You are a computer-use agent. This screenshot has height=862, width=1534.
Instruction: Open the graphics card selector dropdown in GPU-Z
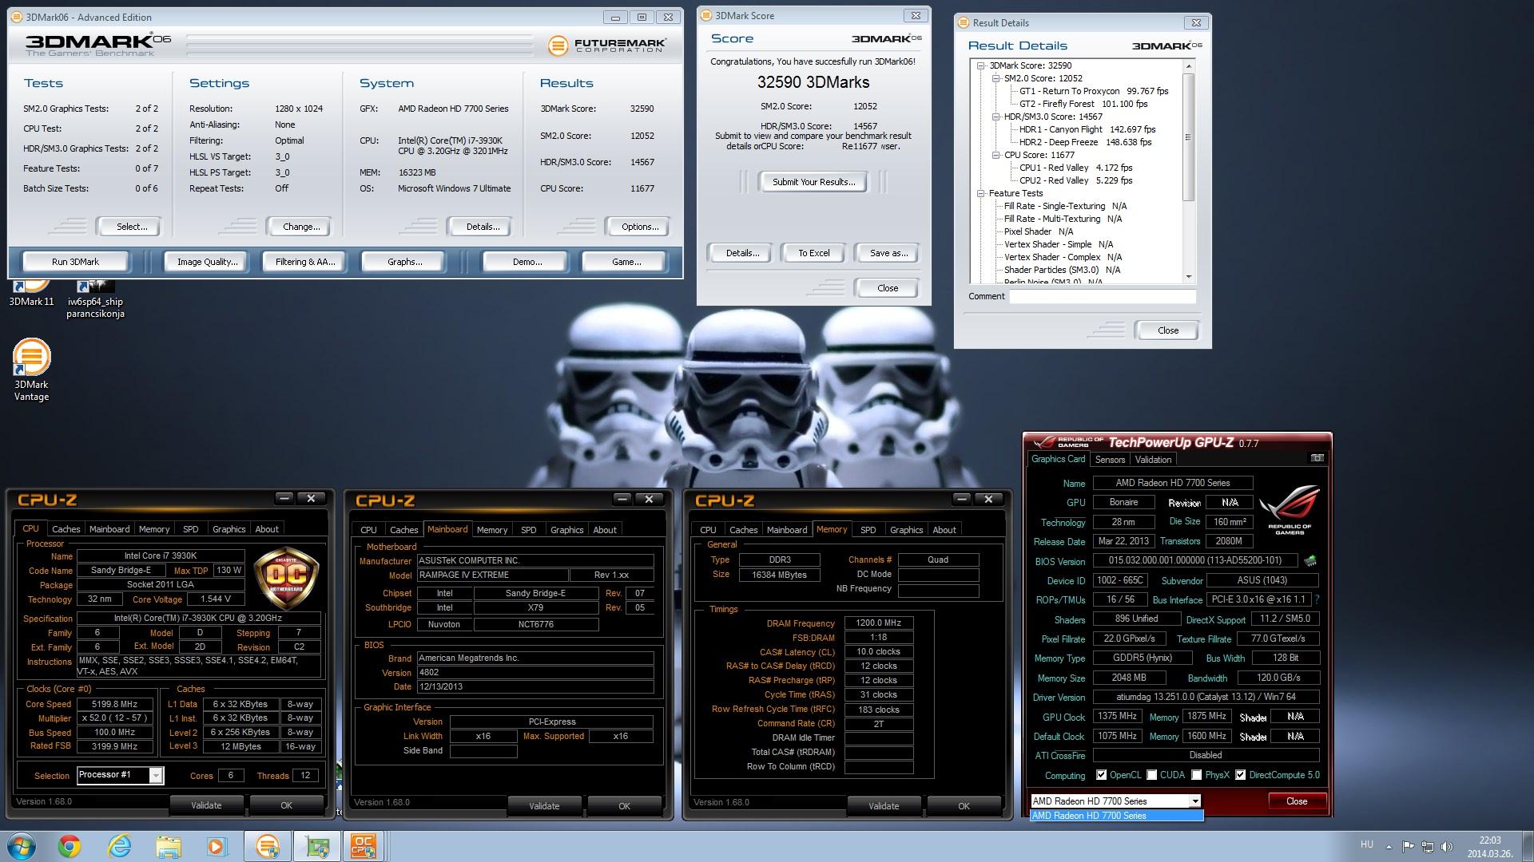click(x=1194, y=801)
